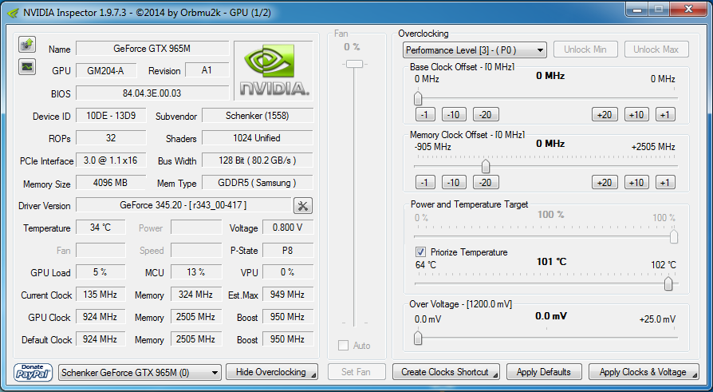Screen dimensions: 713x392
Task: Click the Bus Width value 128 Bit
Action: tap(258, 160)
